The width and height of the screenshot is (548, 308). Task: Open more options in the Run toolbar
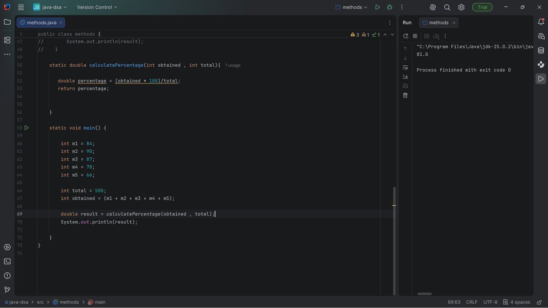click(x=445, y=36)
